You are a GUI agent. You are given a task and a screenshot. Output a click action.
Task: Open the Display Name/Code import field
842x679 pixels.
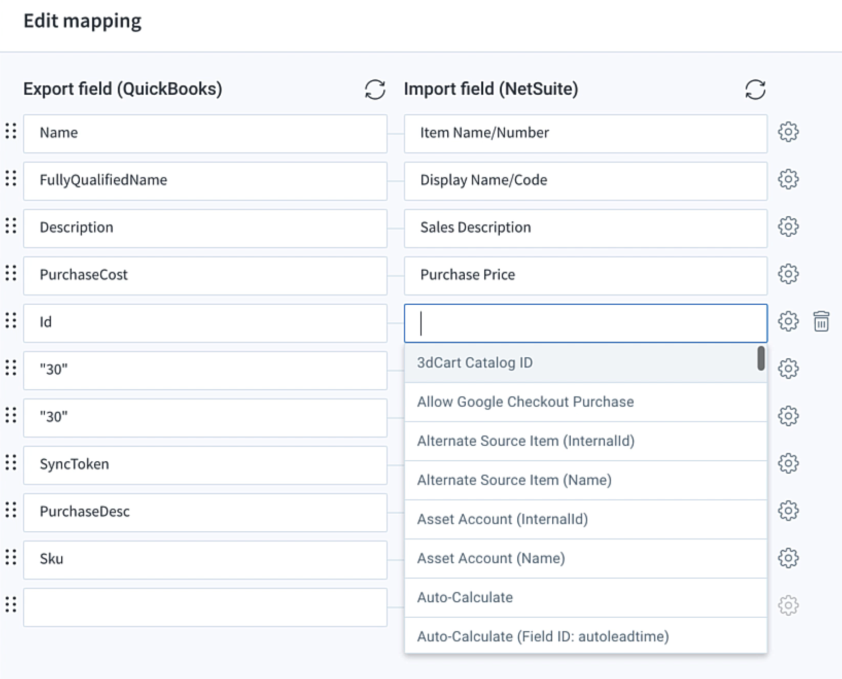click(586, 181)
